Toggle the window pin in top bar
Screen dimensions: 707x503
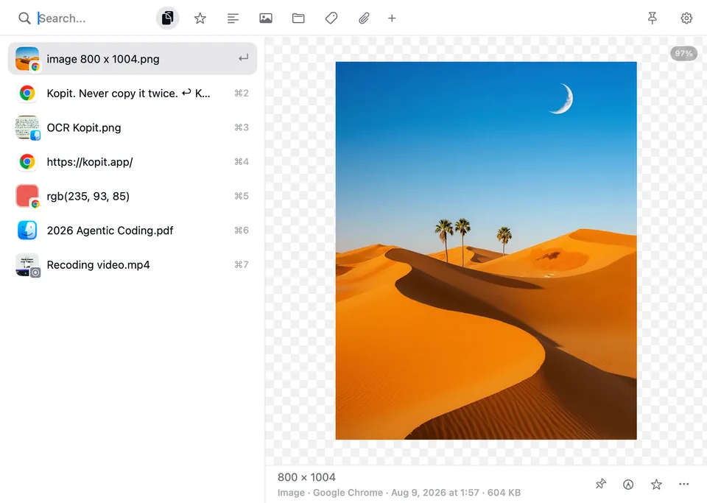[x=652, y=18]
